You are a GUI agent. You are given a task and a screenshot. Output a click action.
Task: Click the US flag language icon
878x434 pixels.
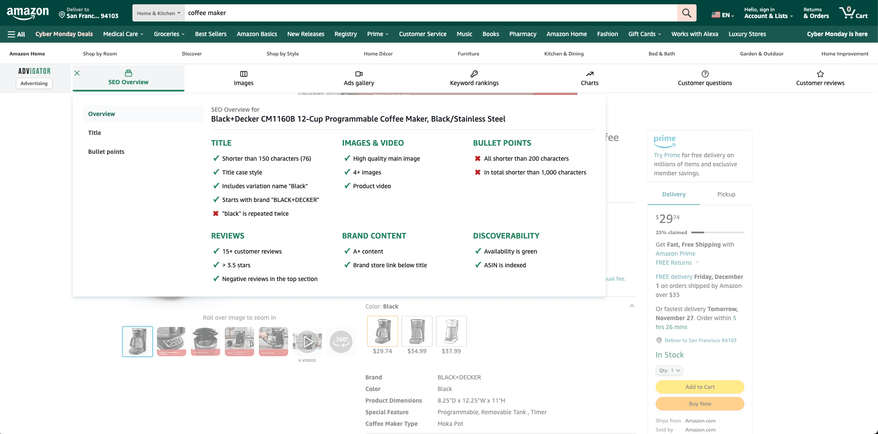coord(715,15)
